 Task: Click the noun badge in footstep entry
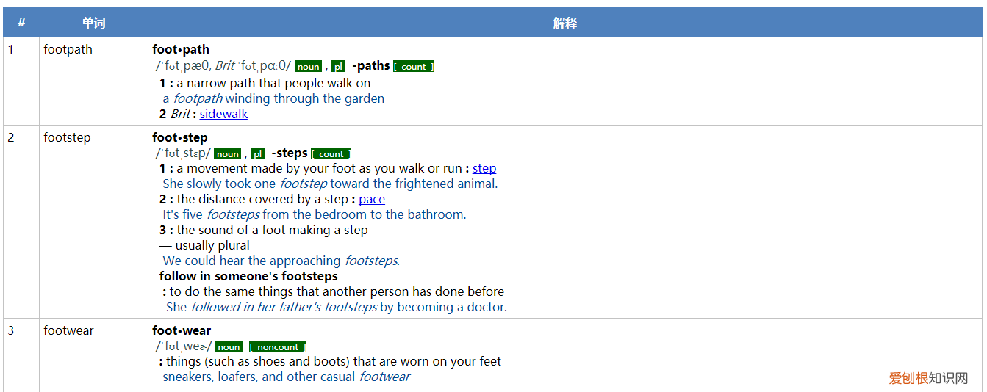point(227,154)
